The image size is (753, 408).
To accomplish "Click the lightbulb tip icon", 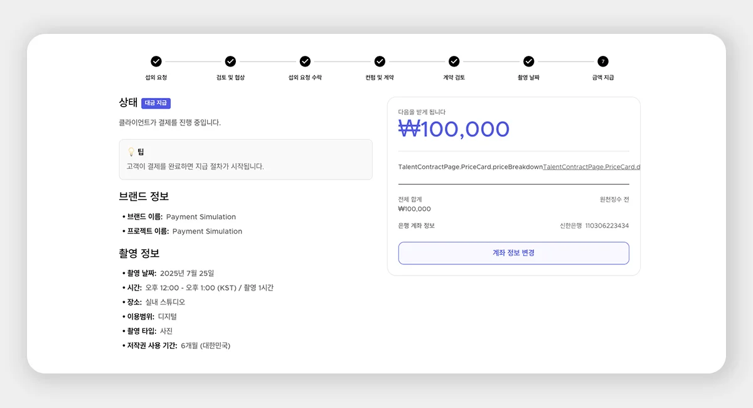I will (x=131, y=152).
